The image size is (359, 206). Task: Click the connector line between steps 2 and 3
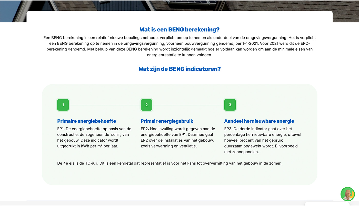pos(188,105)
